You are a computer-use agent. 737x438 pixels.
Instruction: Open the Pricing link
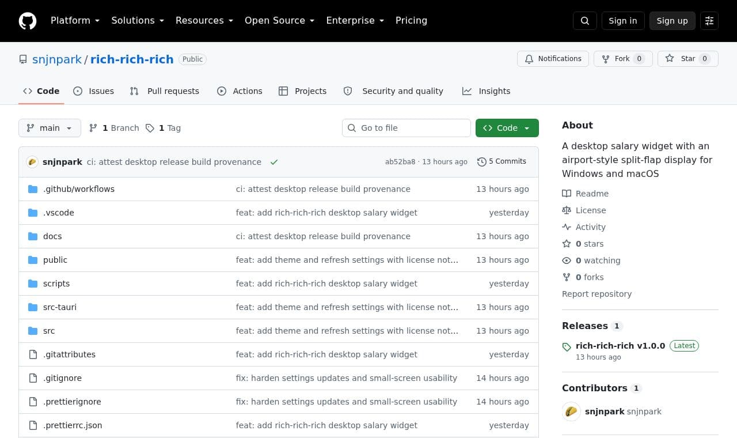tap(411, 21)
